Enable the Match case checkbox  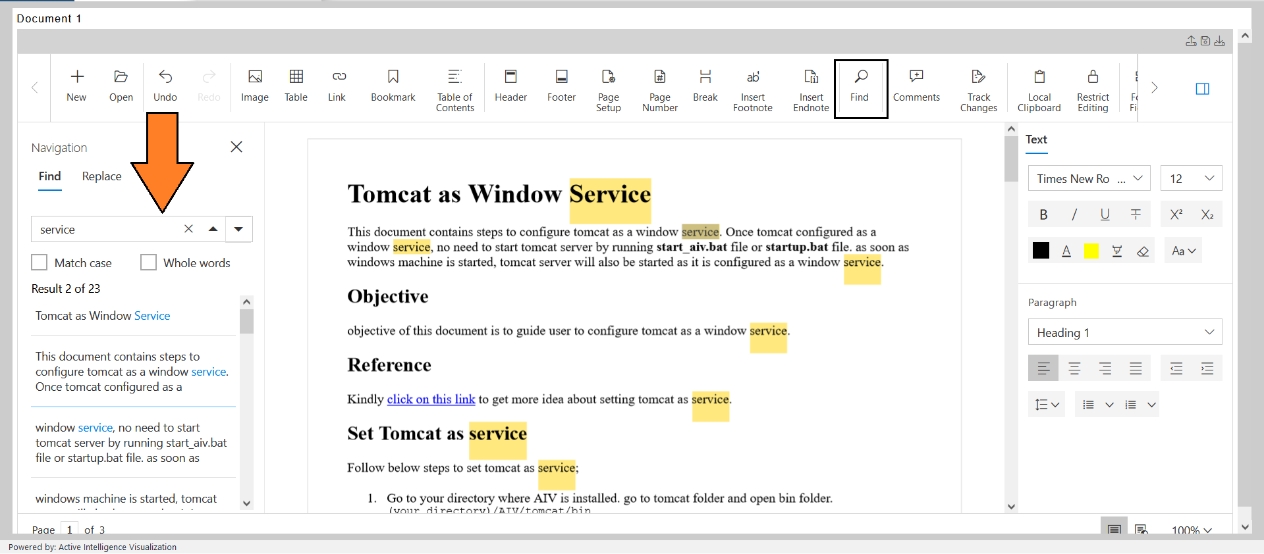tap(40, 263)
